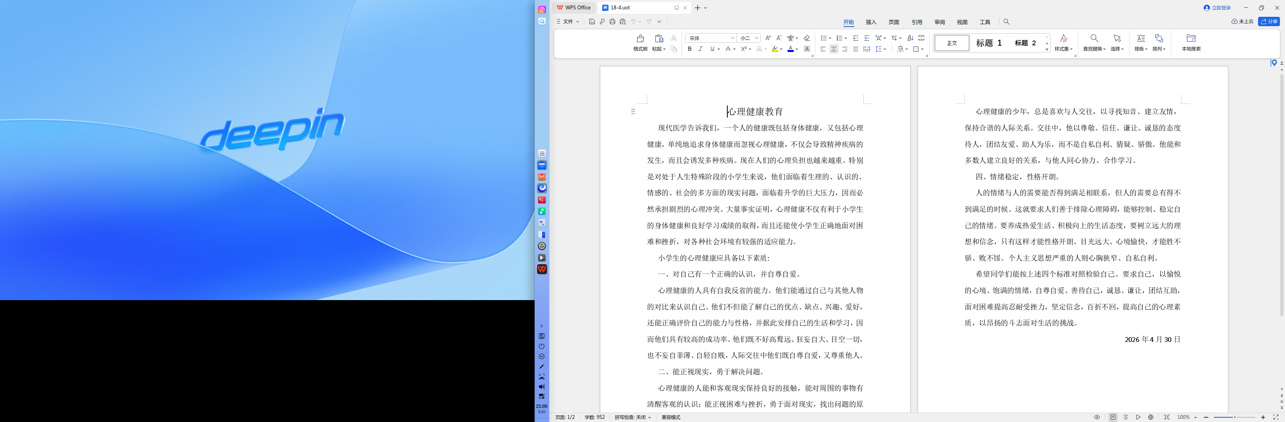This screenshot has height=422, width=1285.
Task: Open WPS Office icon in the dock
Action: 542,269
